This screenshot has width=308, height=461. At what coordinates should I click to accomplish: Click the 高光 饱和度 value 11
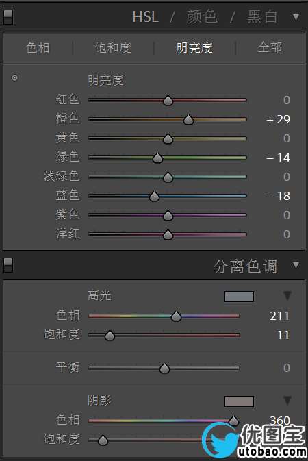coord(283,335)
